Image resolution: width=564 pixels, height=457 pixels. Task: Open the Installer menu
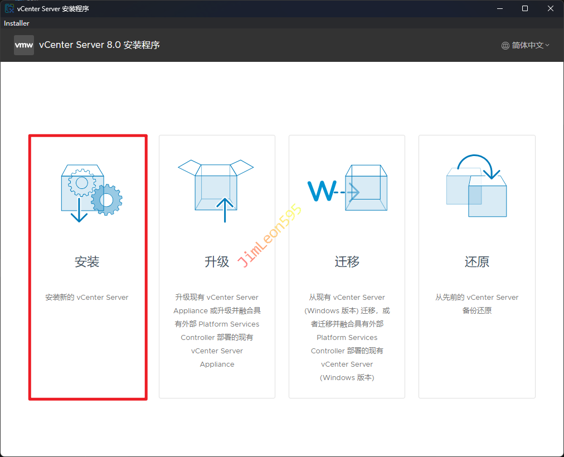click(17, 23)
